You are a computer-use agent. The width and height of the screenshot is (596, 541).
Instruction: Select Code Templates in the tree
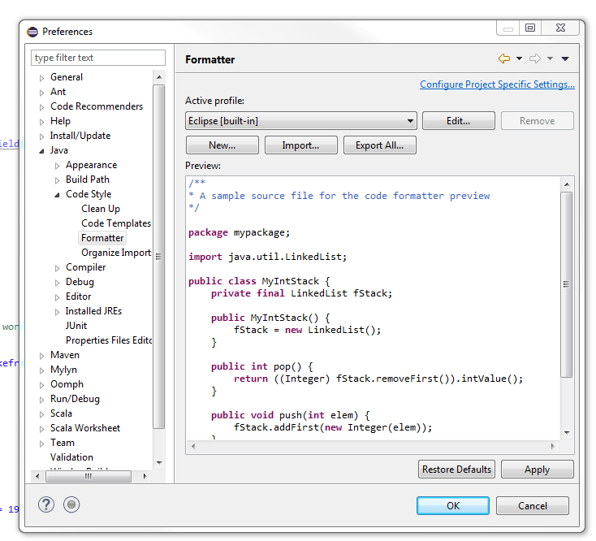coord(116,223)
